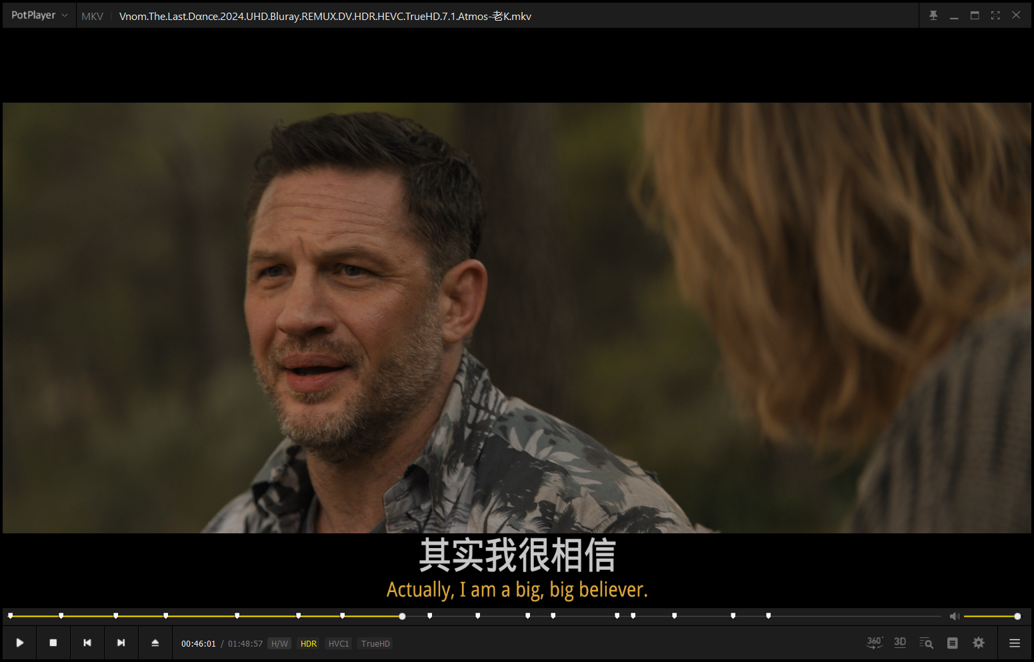Maximize the PotPlayer window

[975, 15]
